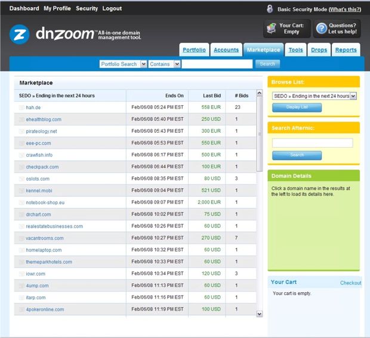The image size is (370, 338).
Task: Click the small icon beside pirateology.net
Action: 21,132
